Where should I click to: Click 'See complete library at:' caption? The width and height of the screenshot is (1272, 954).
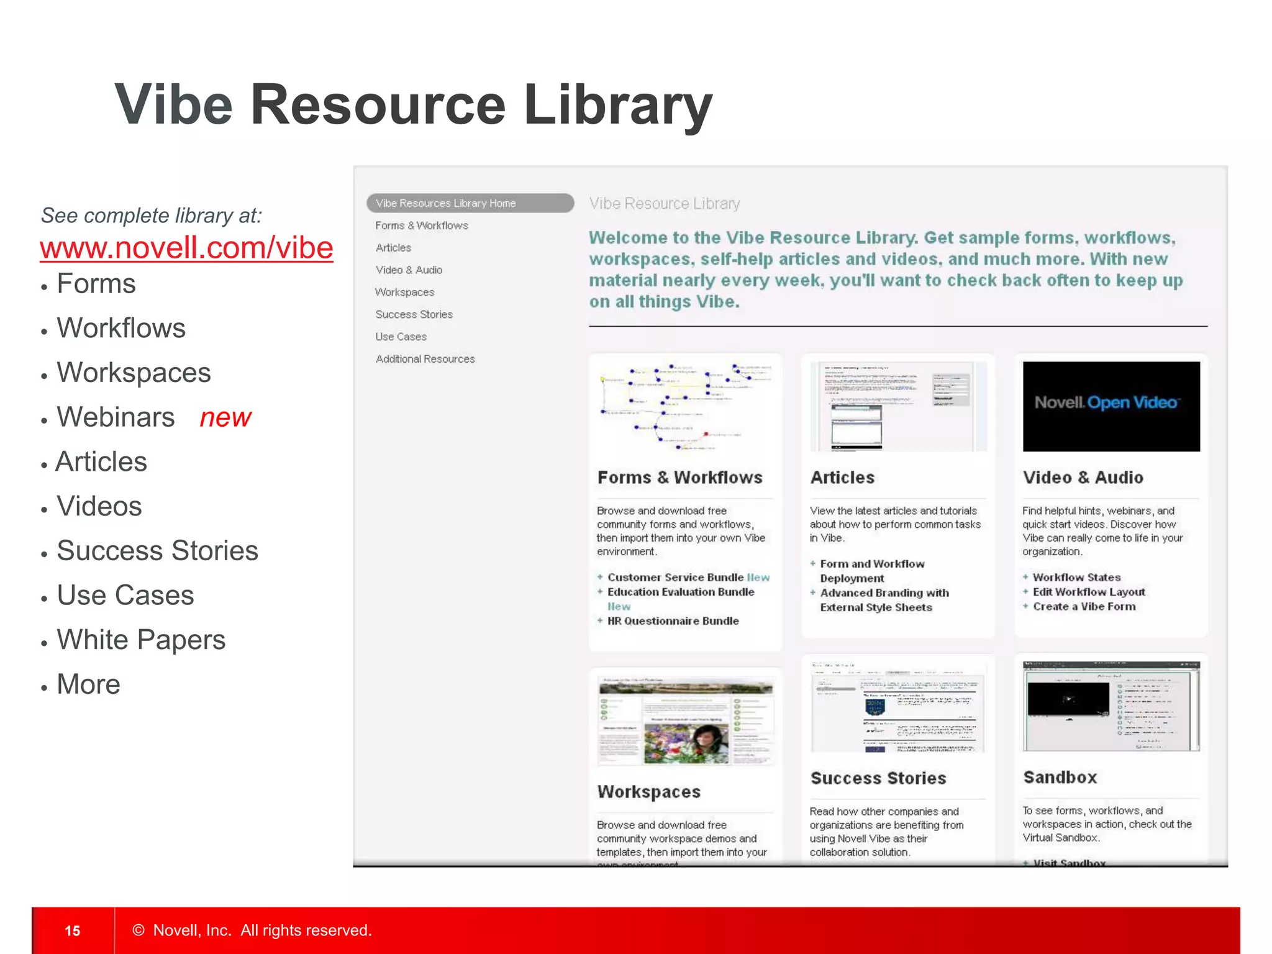coord(152,216)
